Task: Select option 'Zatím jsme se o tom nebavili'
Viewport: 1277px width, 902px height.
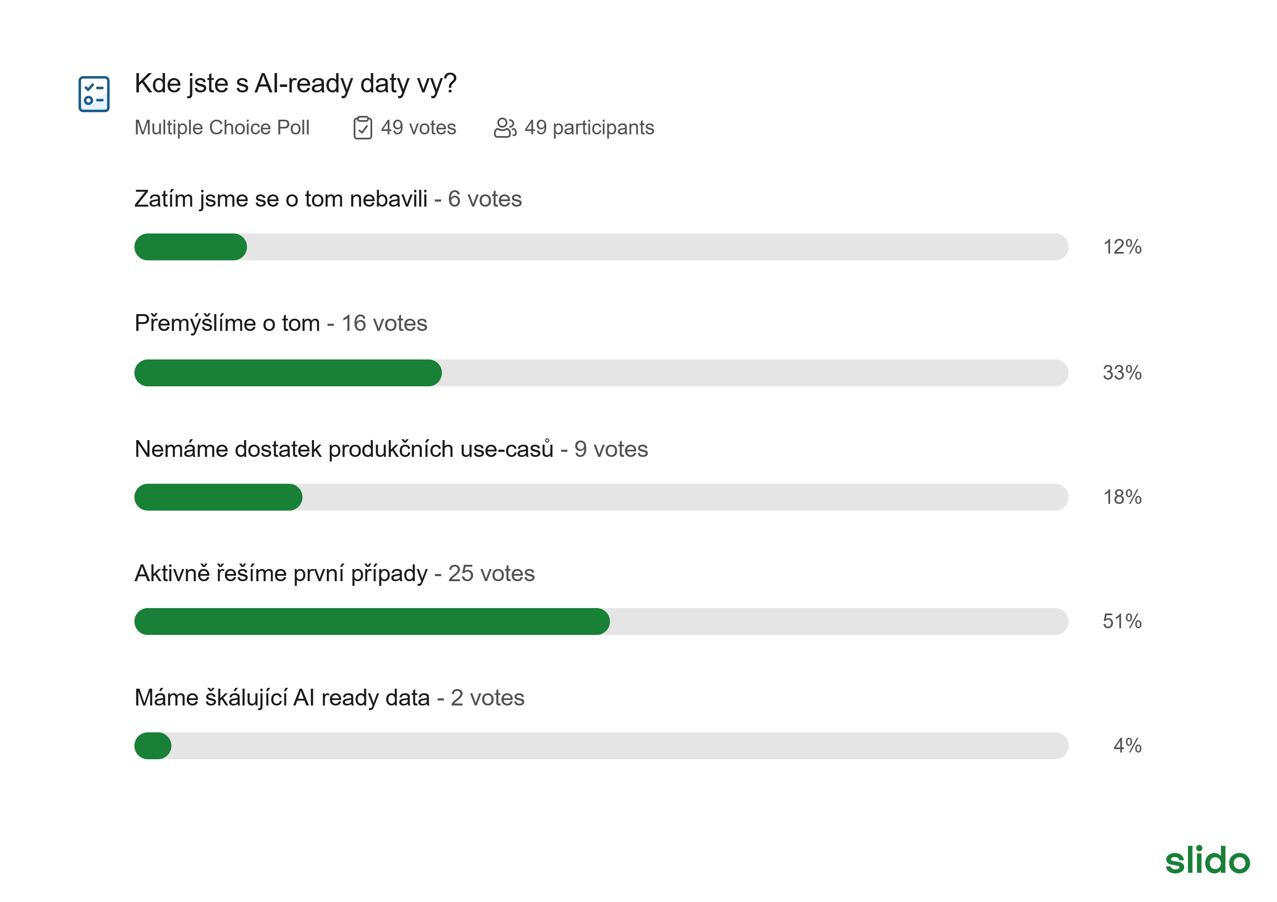Action: point(281,199)
